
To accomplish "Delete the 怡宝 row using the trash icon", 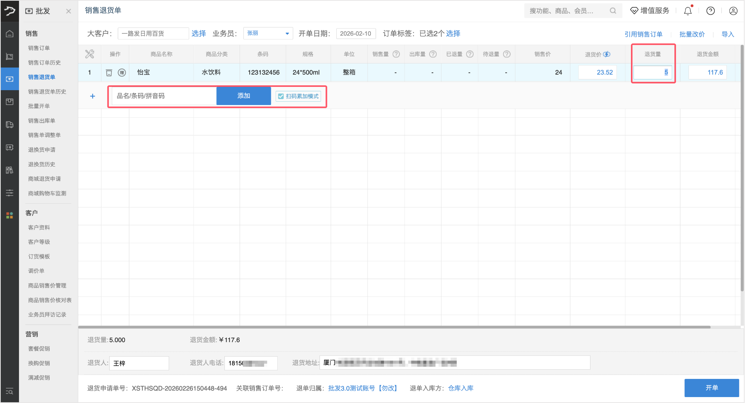I will pyautogui.click(x=109, y=72).
